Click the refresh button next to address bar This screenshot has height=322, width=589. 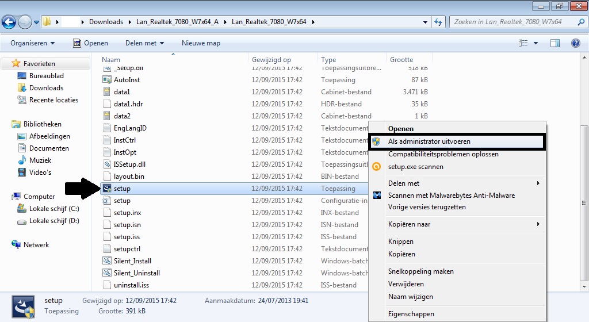click(x=438, y=22)
